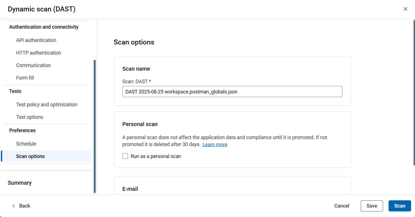The height and width of the screenshot is (217, 415).
Task: Open HTTP authentication section
Action: pyautogui.click(x=38, y=53)
